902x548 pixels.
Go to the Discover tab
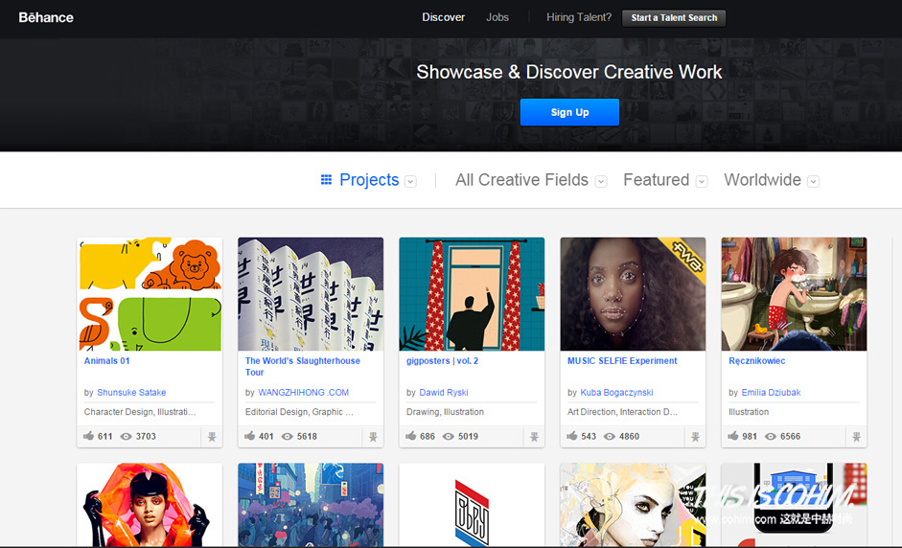[444, 17]
